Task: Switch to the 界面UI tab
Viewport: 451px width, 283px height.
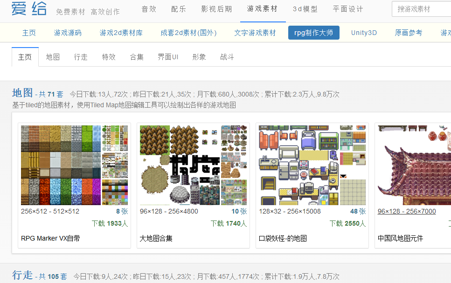Action: (168, 57)
